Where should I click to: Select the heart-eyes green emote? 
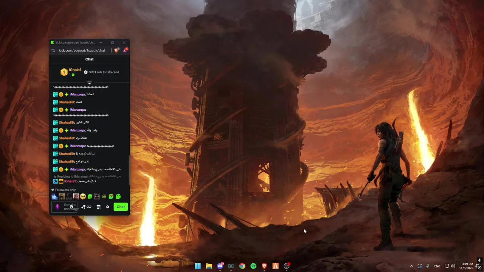click(x=111, y=196)
